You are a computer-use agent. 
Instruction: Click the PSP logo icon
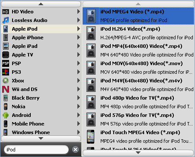coord(6,63)
